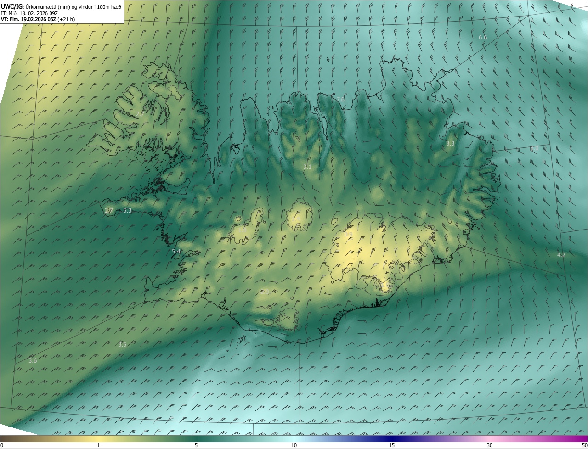Click the initial time line "IT: Mið. 18. 02. 2026 09Z"
This screenshot has height=449, width=588.
[x=29, y=13]
